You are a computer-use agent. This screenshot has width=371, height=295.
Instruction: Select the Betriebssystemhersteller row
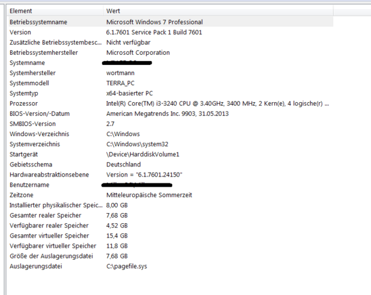[x=170, y=53]
